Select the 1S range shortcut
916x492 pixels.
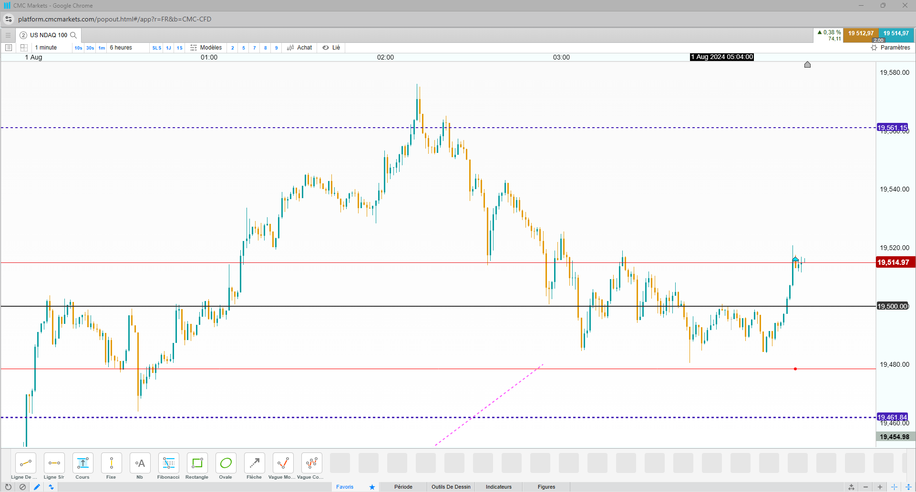pyautogui.click(x=180, y=48)
